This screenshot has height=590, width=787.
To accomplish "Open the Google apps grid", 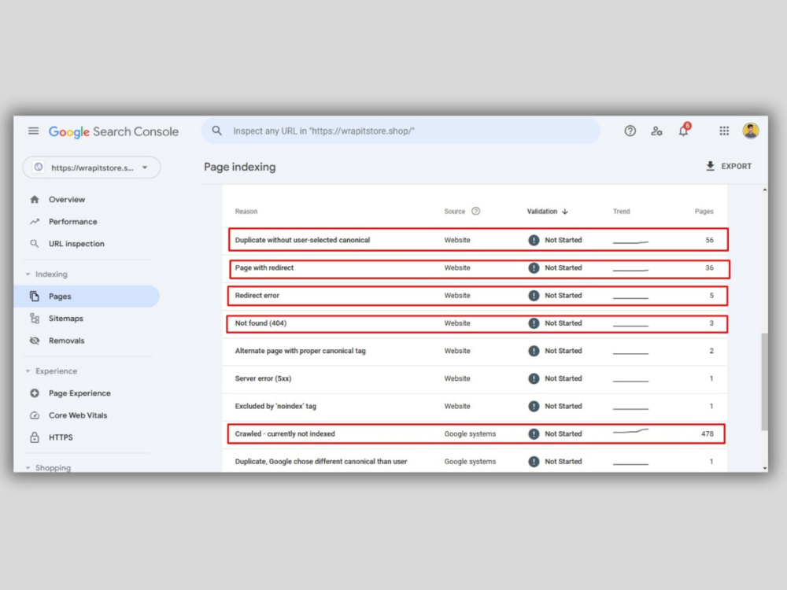I will tap(724, 131).
